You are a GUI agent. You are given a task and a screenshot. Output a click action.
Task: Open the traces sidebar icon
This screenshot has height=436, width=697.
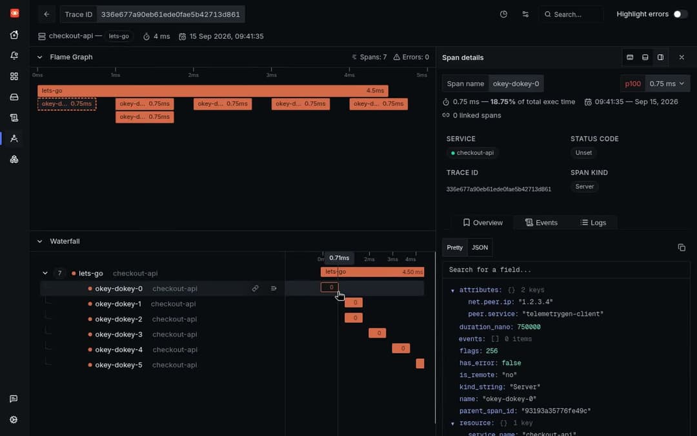point(14,138)
